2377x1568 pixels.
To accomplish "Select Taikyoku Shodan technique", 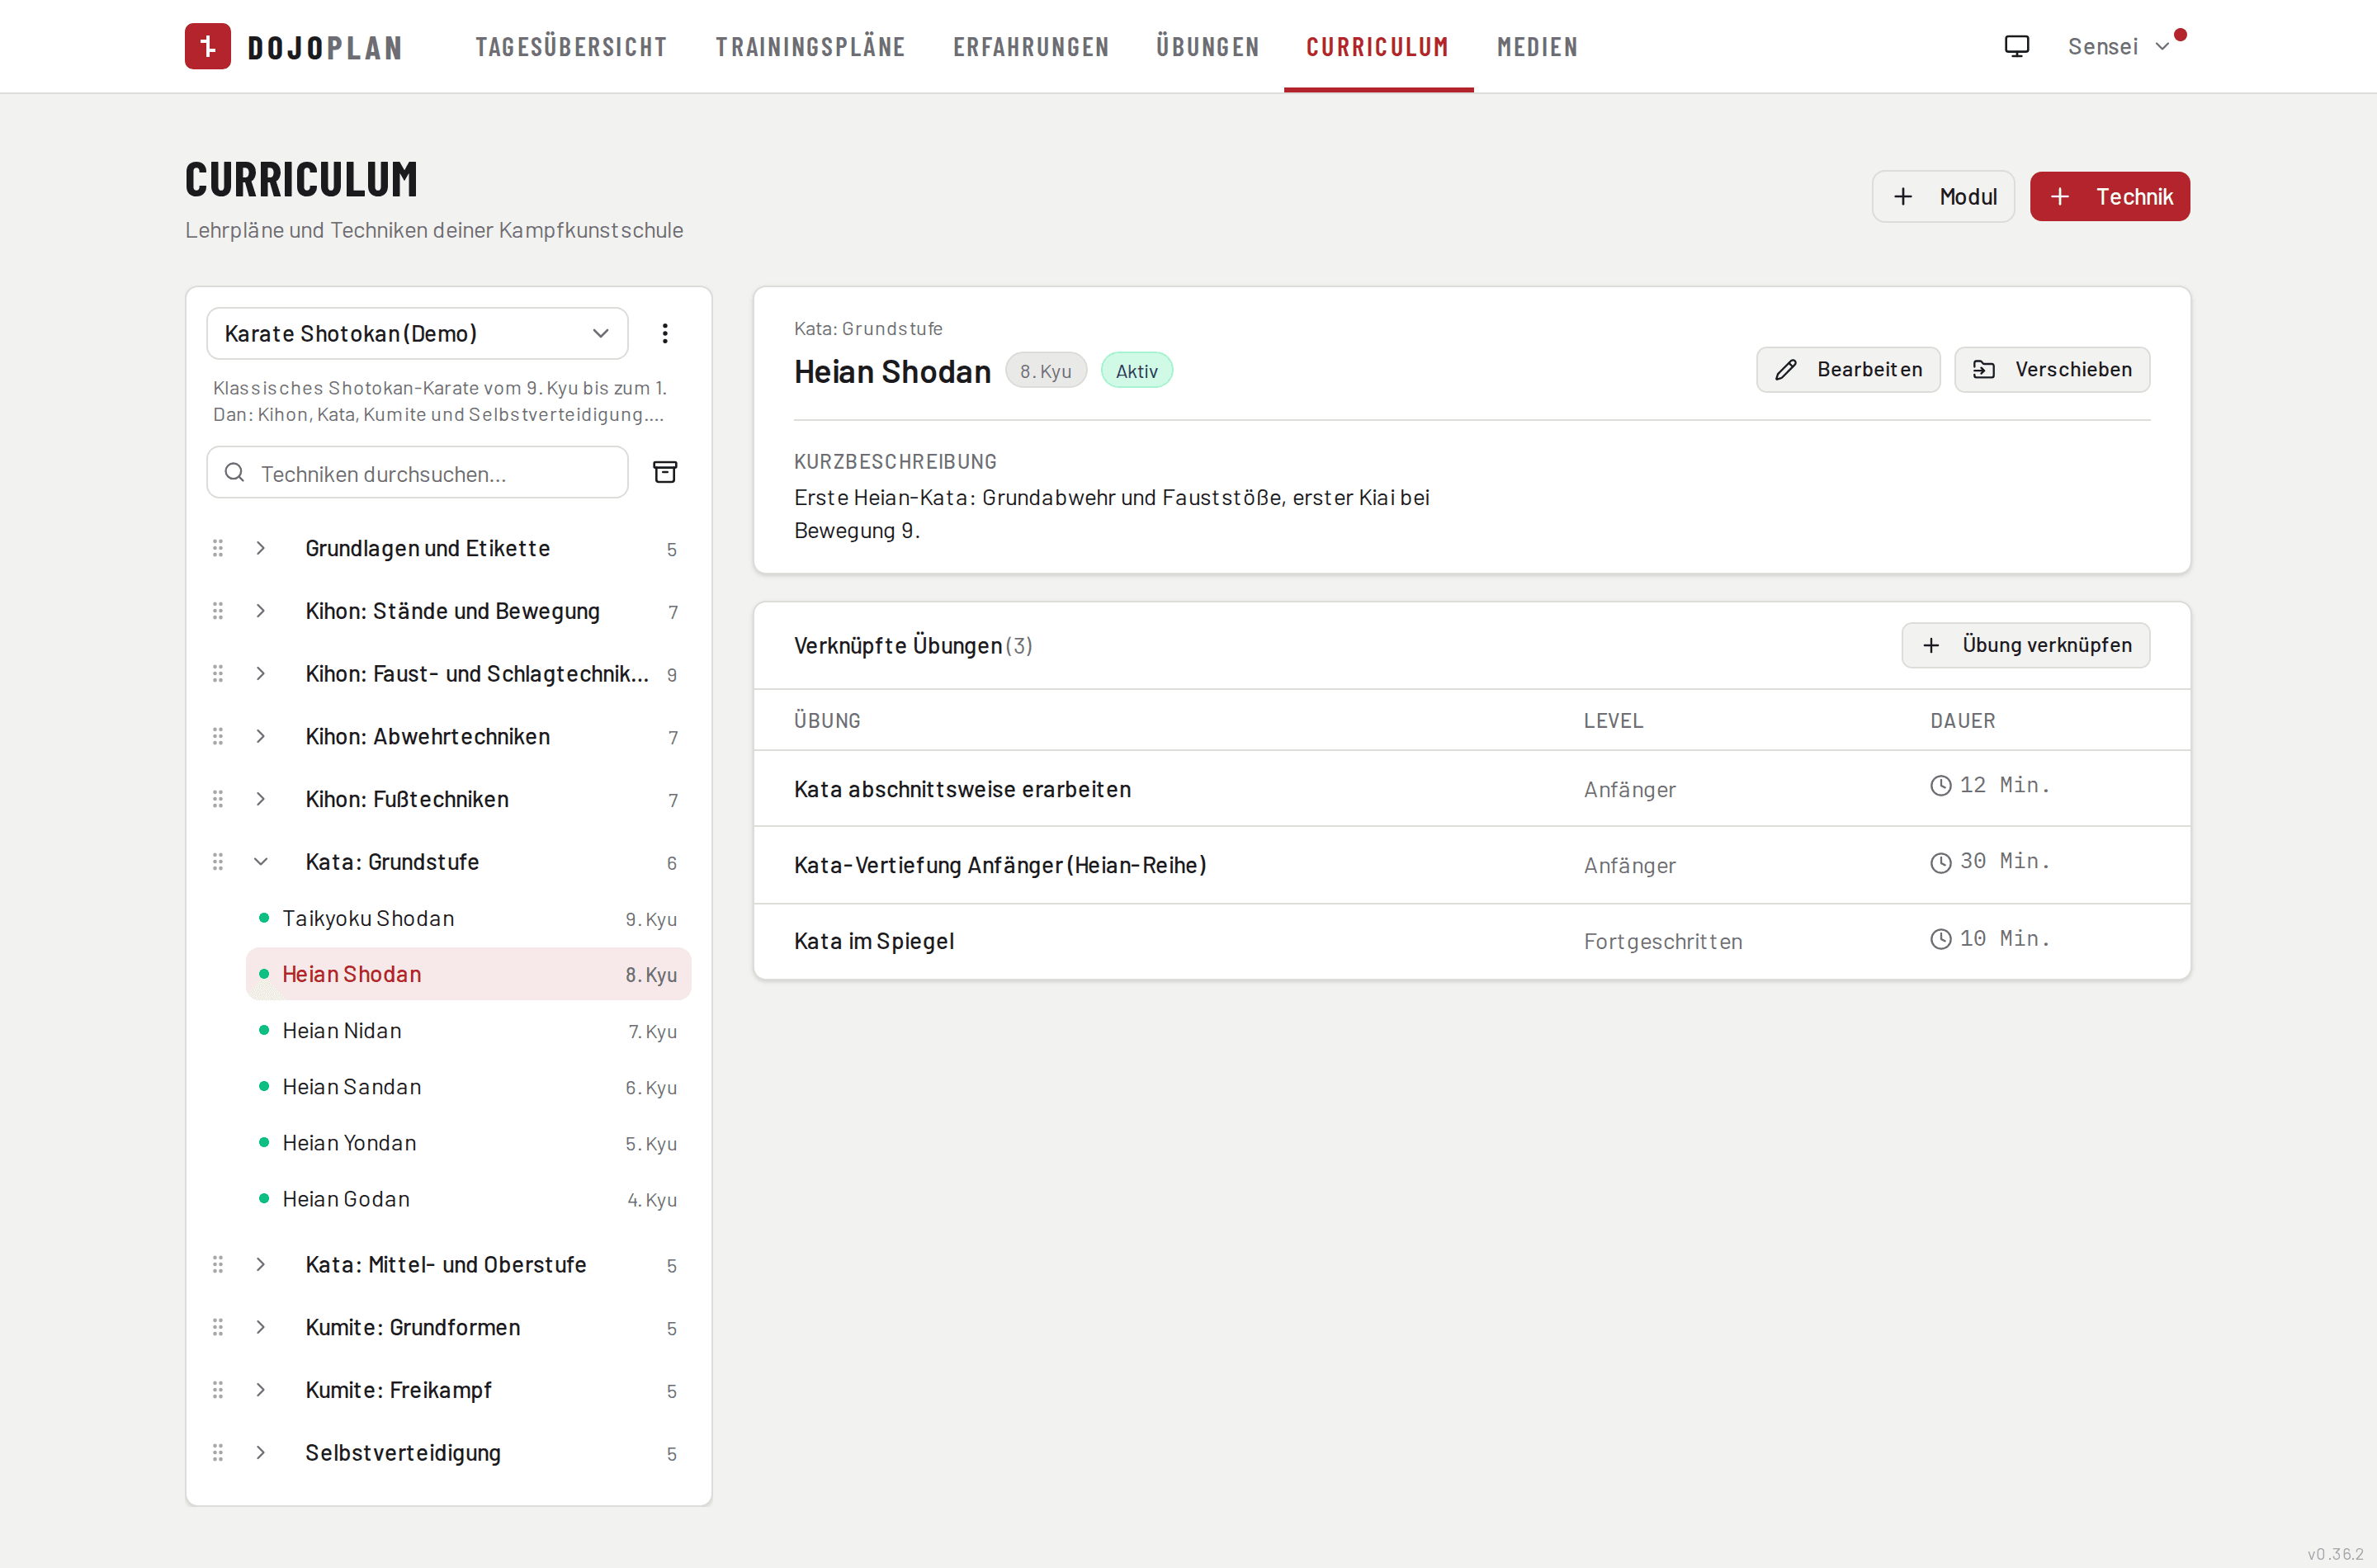I will click(468, 918).
